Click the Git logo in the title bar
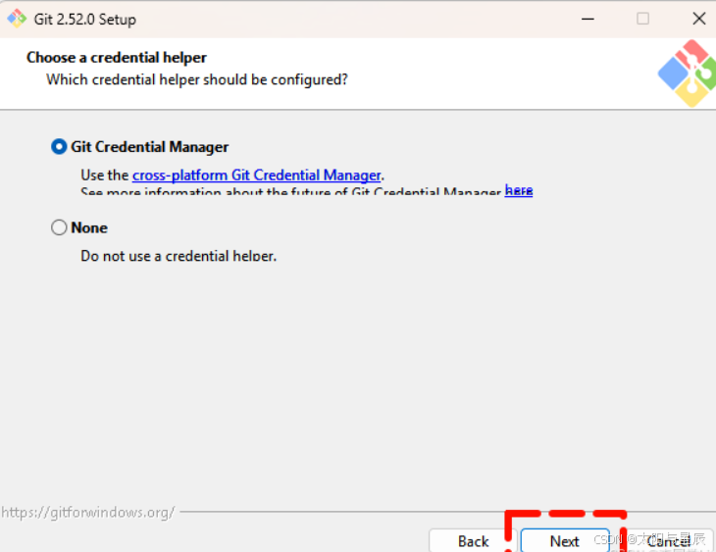The image size is (716, 552). coord(17,19)
